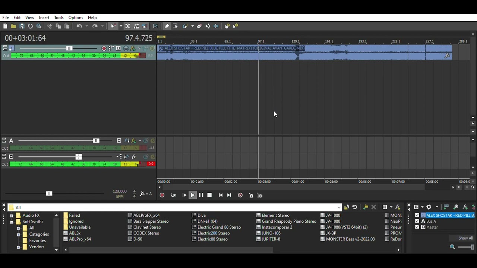
Task: Start recording from transport bar
Action: (162, 195)
